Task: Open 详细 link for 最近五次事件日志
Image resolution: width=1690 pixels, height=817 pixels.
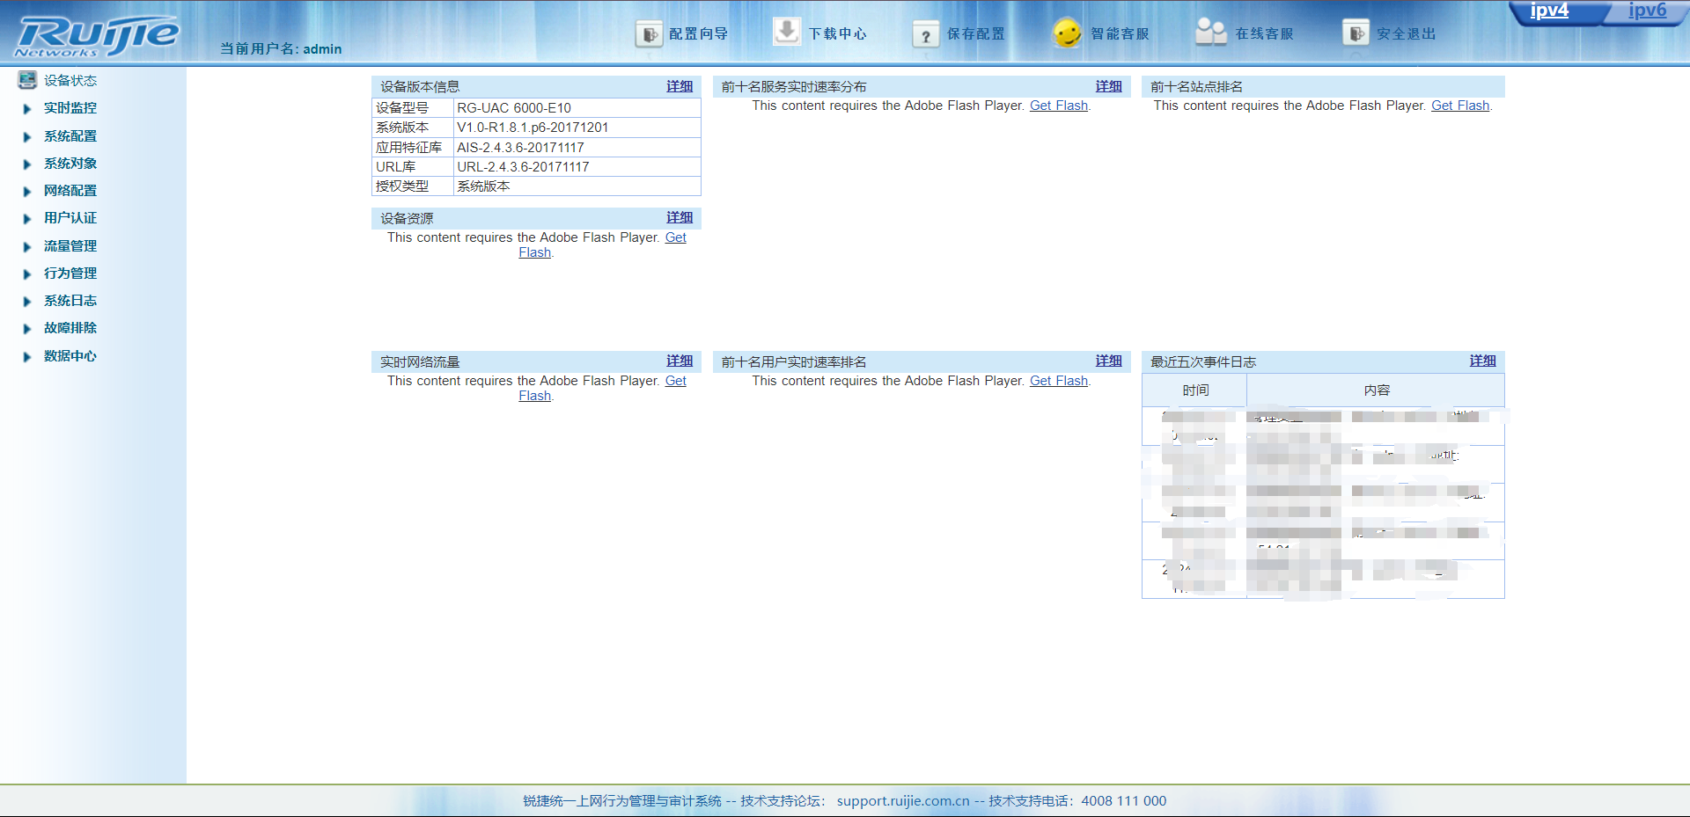Action: (x=1483, y=361)
